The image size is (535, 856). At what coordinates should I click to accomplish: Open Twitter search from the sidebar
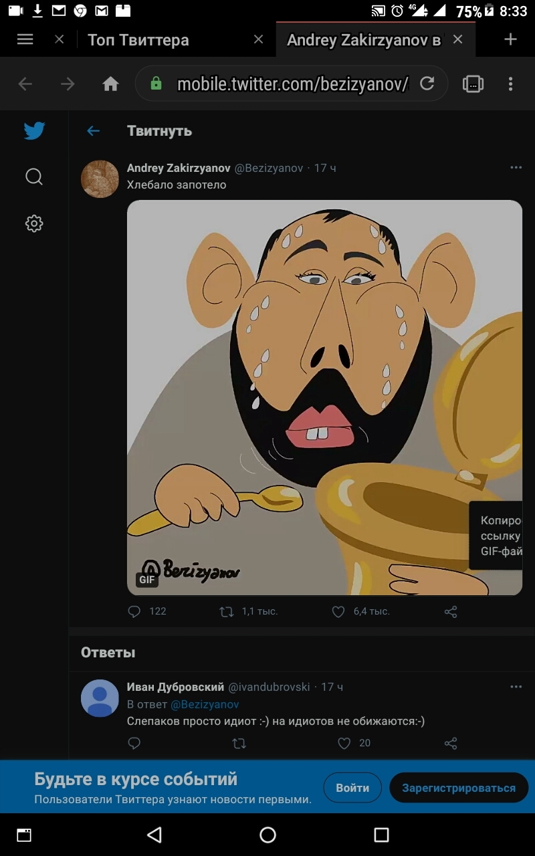(x=34, y=177)
